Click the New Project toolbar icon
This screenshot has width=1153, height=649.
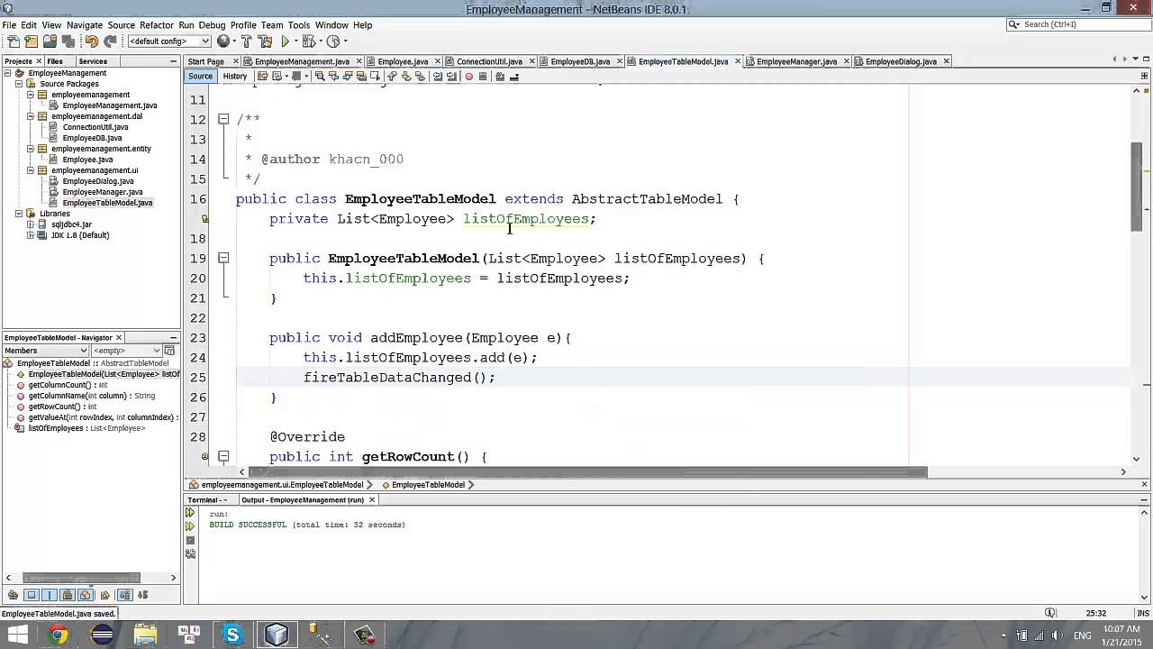coord(31,41)
